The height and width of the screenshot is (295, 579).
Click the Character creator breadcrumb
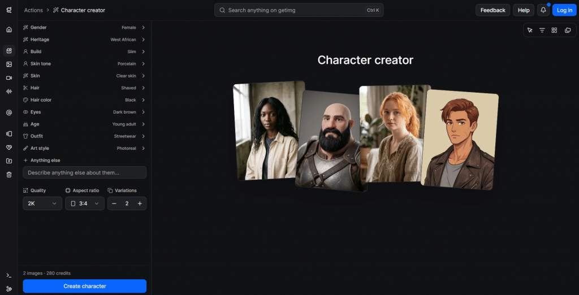point(83,10)
